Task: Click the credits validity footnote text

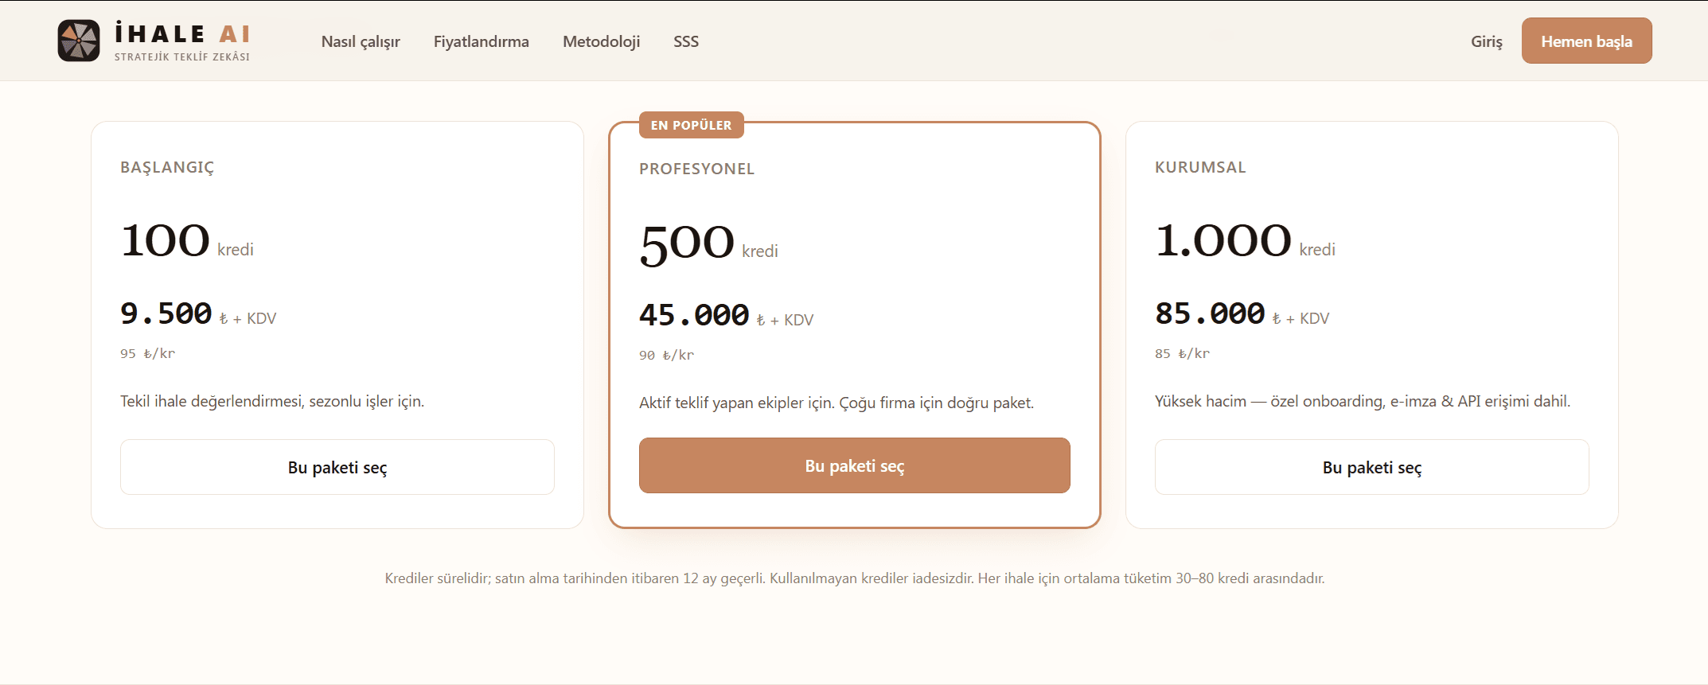Action: tap(855, 578)
